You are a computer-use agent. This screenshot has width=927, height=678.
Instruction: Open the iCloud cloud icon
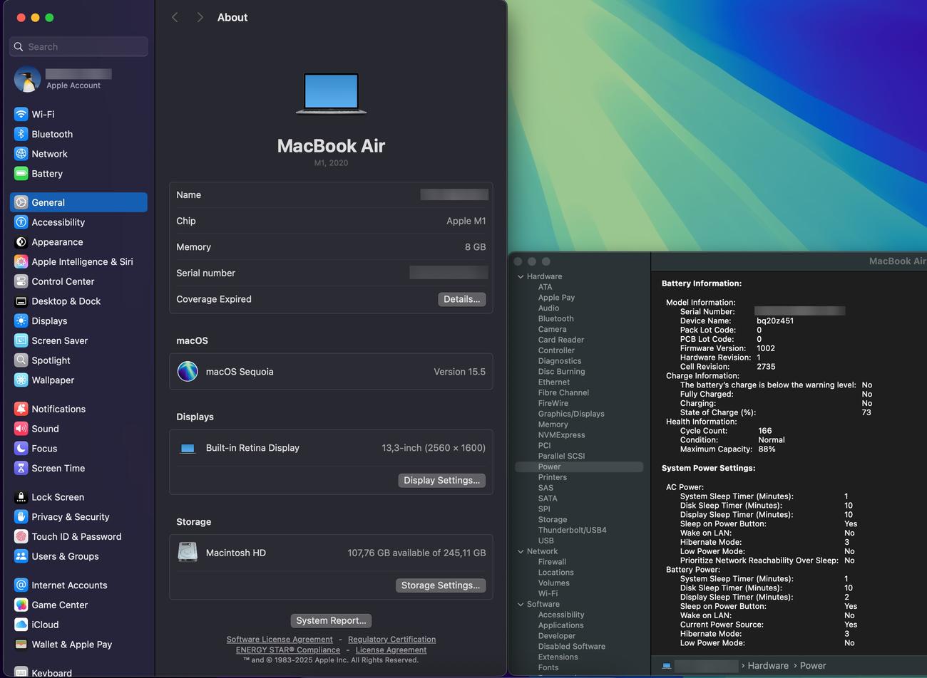click(x=21, y=625)
